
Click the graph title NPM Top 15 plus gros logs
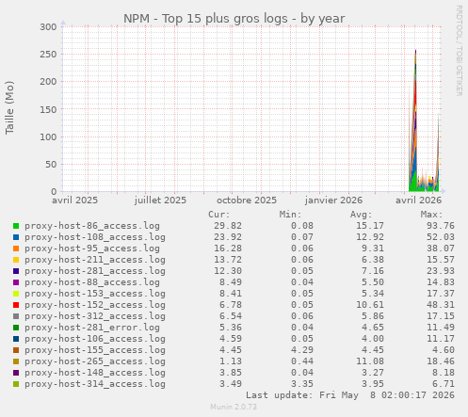pyautogui.click(x=234, y=19)
